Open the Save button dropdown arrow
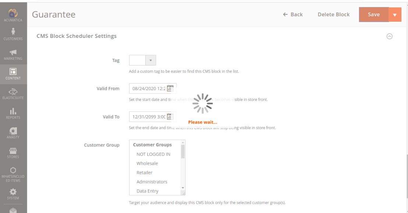The image size is (408, 213). click(395, 15)
